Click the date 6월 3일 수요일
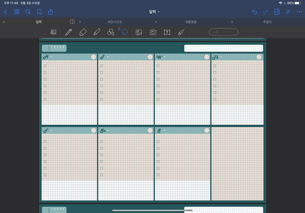The height and width of the screenshot is (213, 305). 30,3
